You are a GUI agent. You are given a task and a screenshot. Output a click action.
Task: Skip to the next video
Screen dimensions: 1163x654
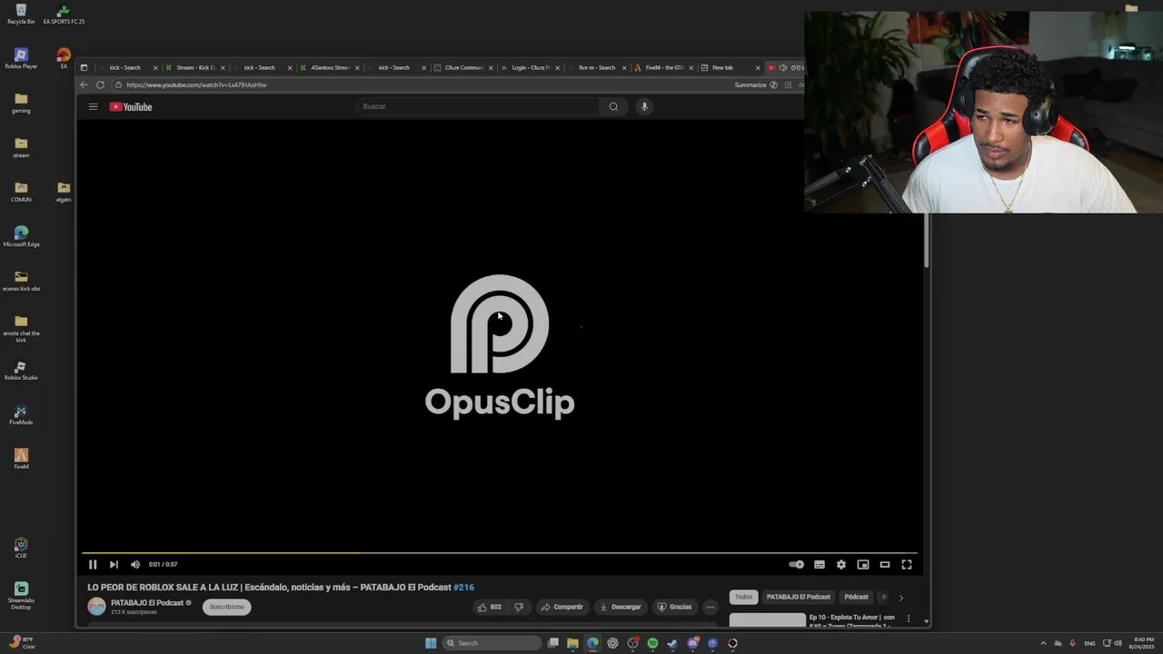coord(114,564)
